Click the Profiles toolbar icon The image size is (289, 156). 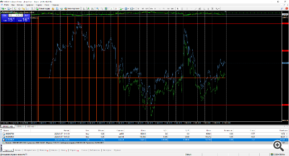pos(8,8)
